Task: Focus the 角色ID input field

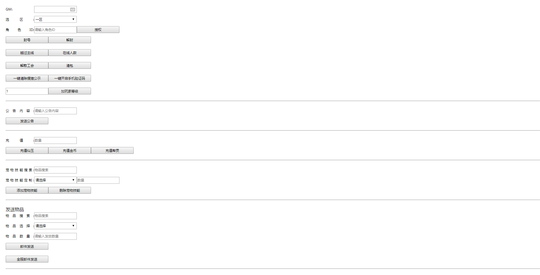Action: [55, 30]
